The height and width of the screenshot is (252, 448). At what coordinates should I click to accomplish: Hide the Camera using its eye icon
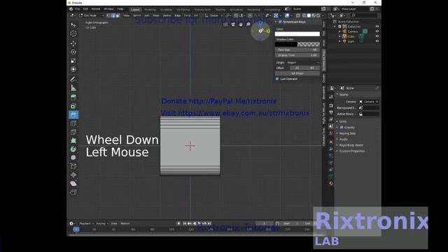coord(377,31)
